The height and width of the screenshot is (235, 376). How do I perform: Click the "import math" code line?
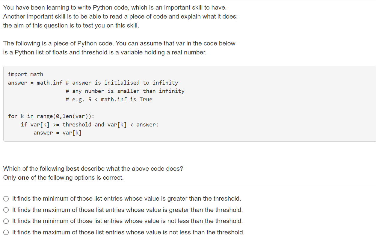(x=25, y=74)
